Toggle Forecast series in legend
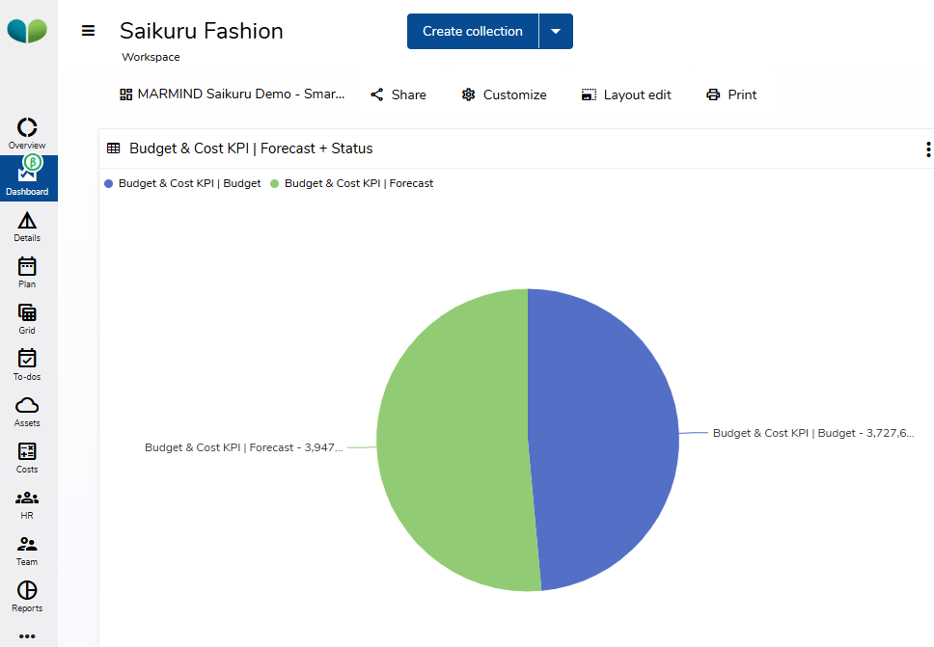 point(352,183)
